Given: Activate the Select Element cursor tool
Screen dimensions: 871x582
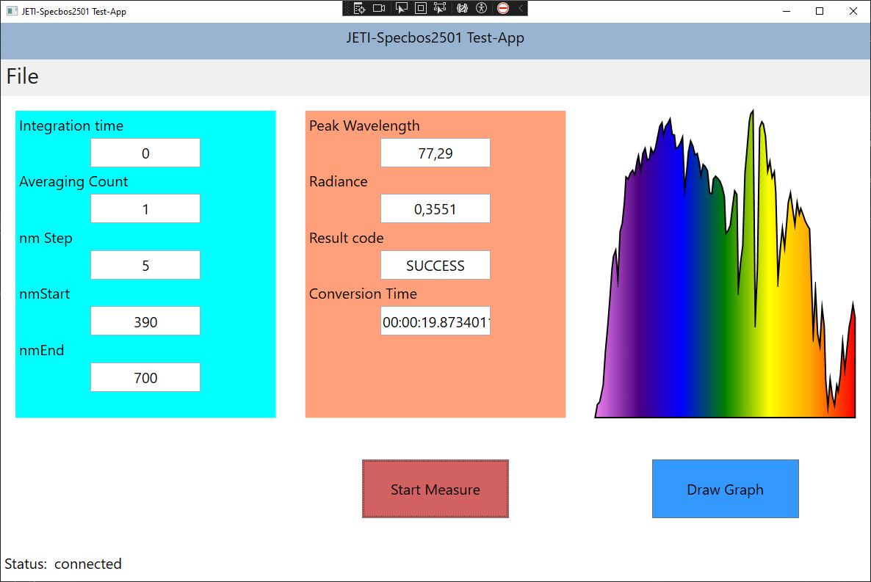Looking at the screenshot, I should tap(401, 8).
